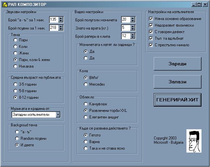This screenshot has width=210, height=167.
Task: Click the Брой полуголи момичета input field
Action: 125,20
